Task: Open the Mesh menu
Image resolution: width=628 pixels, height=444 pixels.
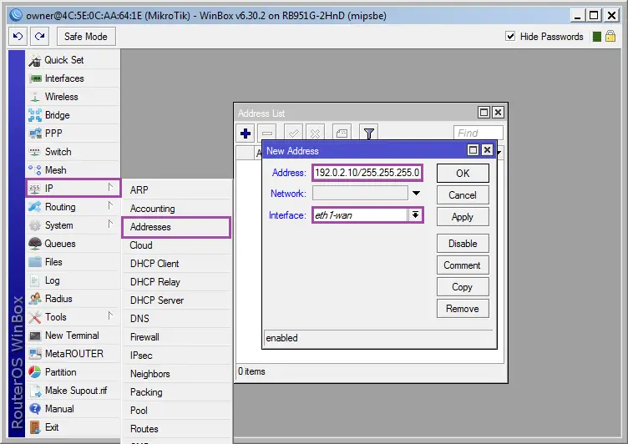Action: click(73, 170)
